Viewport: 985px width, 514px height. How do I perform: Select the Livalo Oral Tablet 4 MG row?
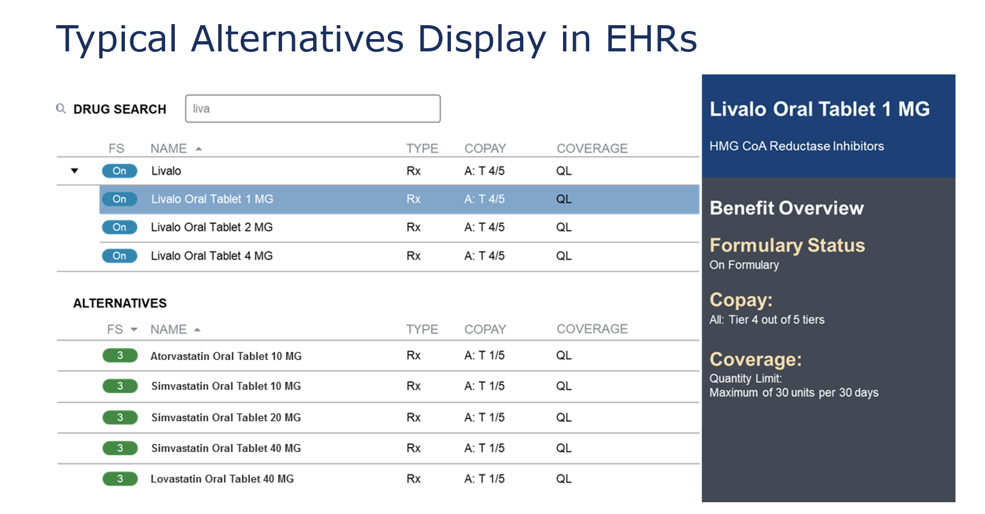tap(399, 256)
